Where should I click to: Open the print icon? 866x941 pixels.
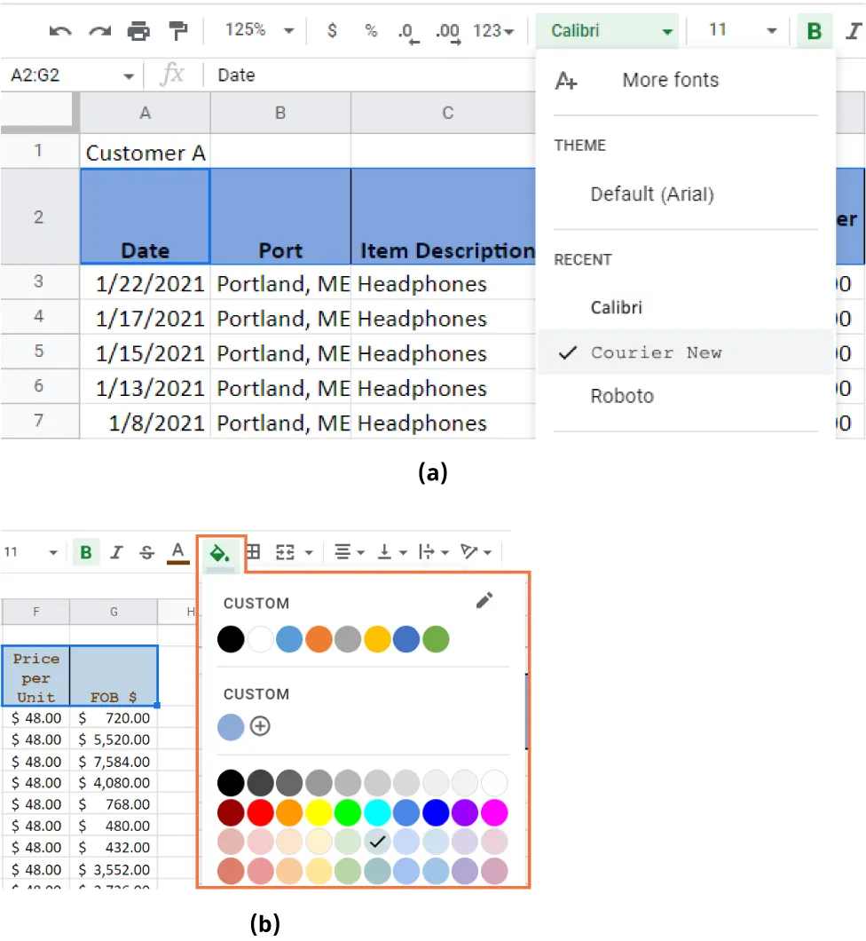coord(138,30)
